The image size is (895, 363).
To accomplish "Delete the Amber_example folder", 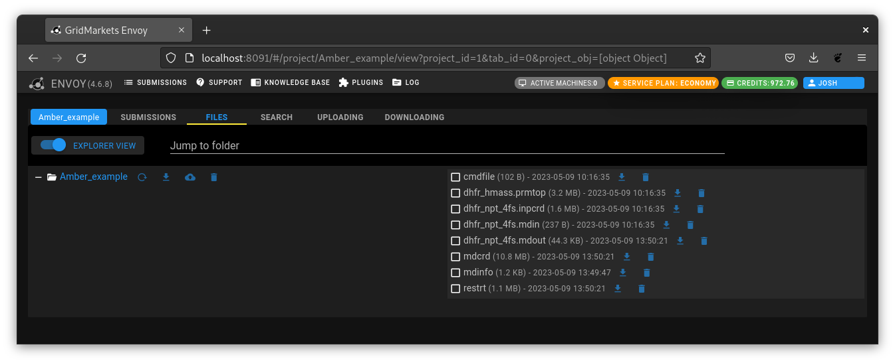I will (213, 177).
